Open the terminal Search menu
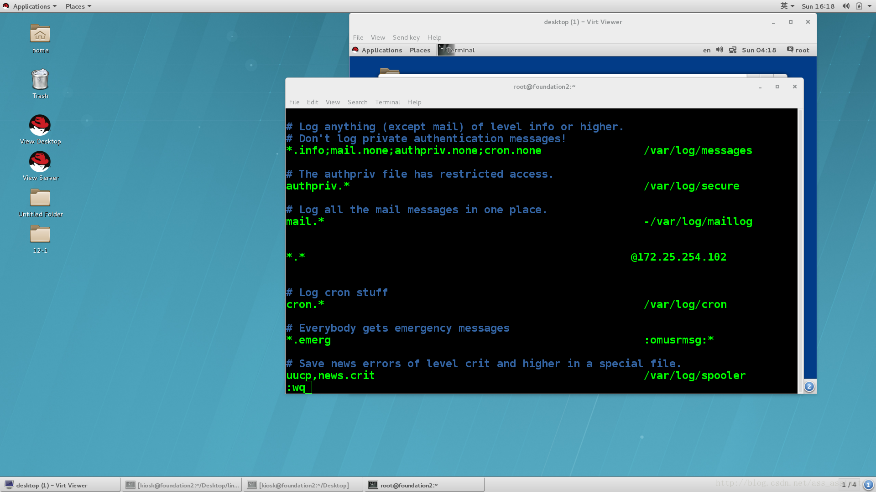 (x=357, y=102)
